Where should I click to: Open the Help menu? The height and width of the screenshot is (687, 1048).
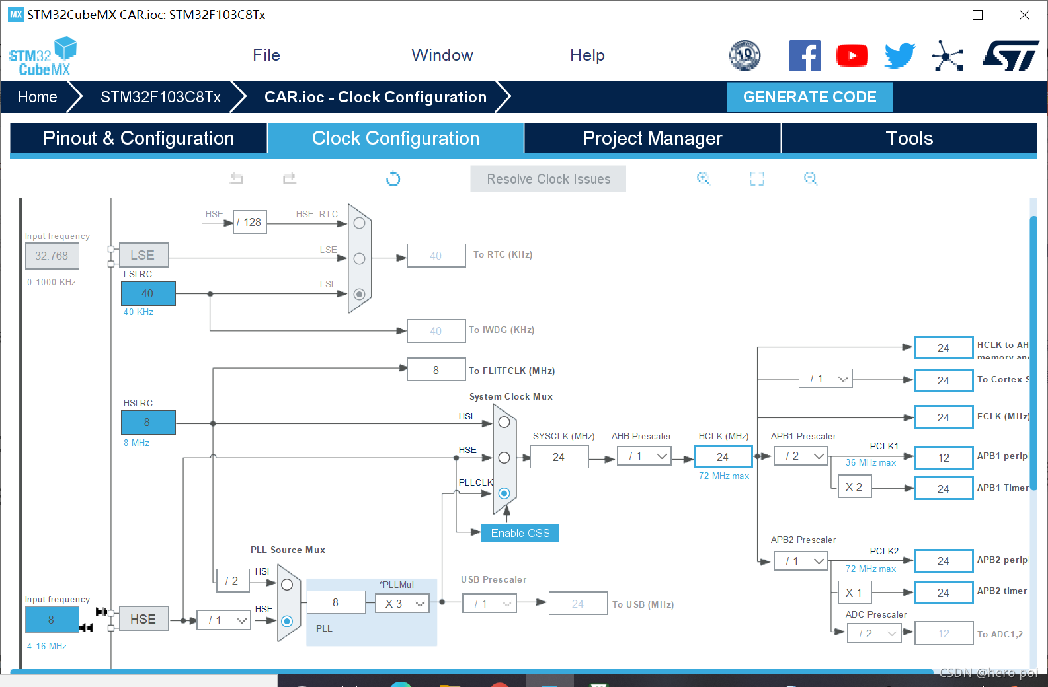coord(587,55)
